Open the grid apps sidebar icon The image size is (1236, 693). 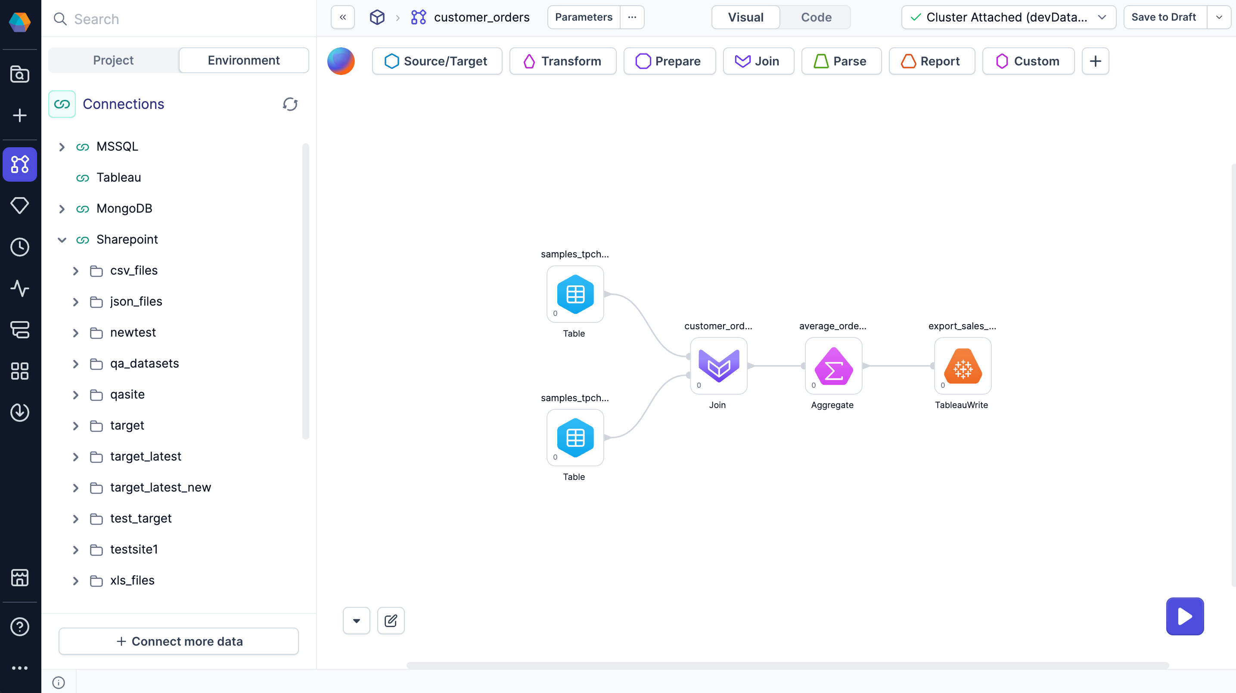(x=20, y=371)
